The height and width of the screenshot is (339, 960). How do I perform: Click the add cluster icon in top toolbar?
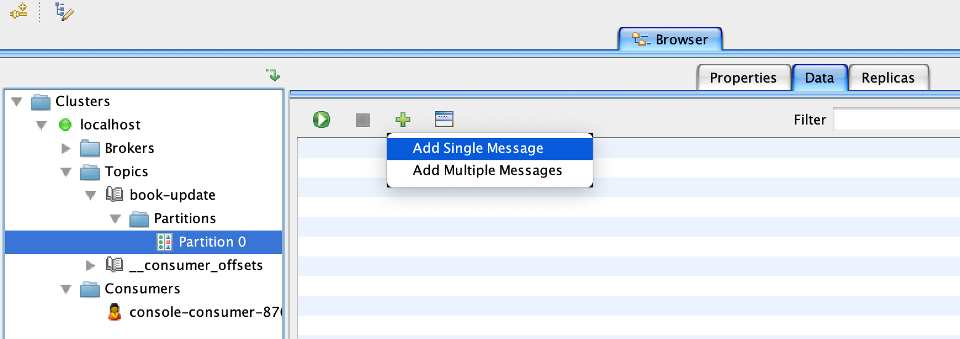pyautogui.click(x=18, y=10)
